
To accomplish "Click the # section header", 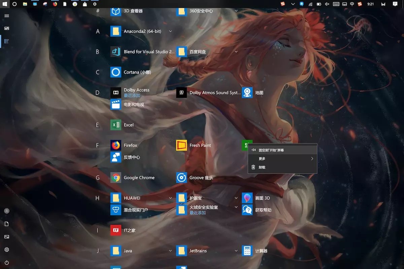I will click(x=98, y=11).
